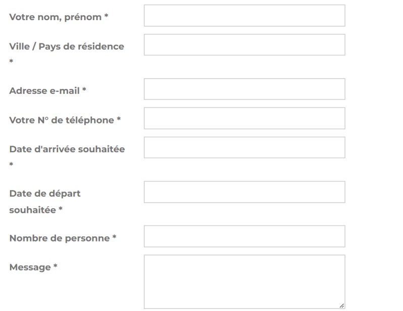Image resolution: width=403 pixels, height=311 pixels.
Task: Click the Date de départ souhaitée field
Action: point(244,192)
